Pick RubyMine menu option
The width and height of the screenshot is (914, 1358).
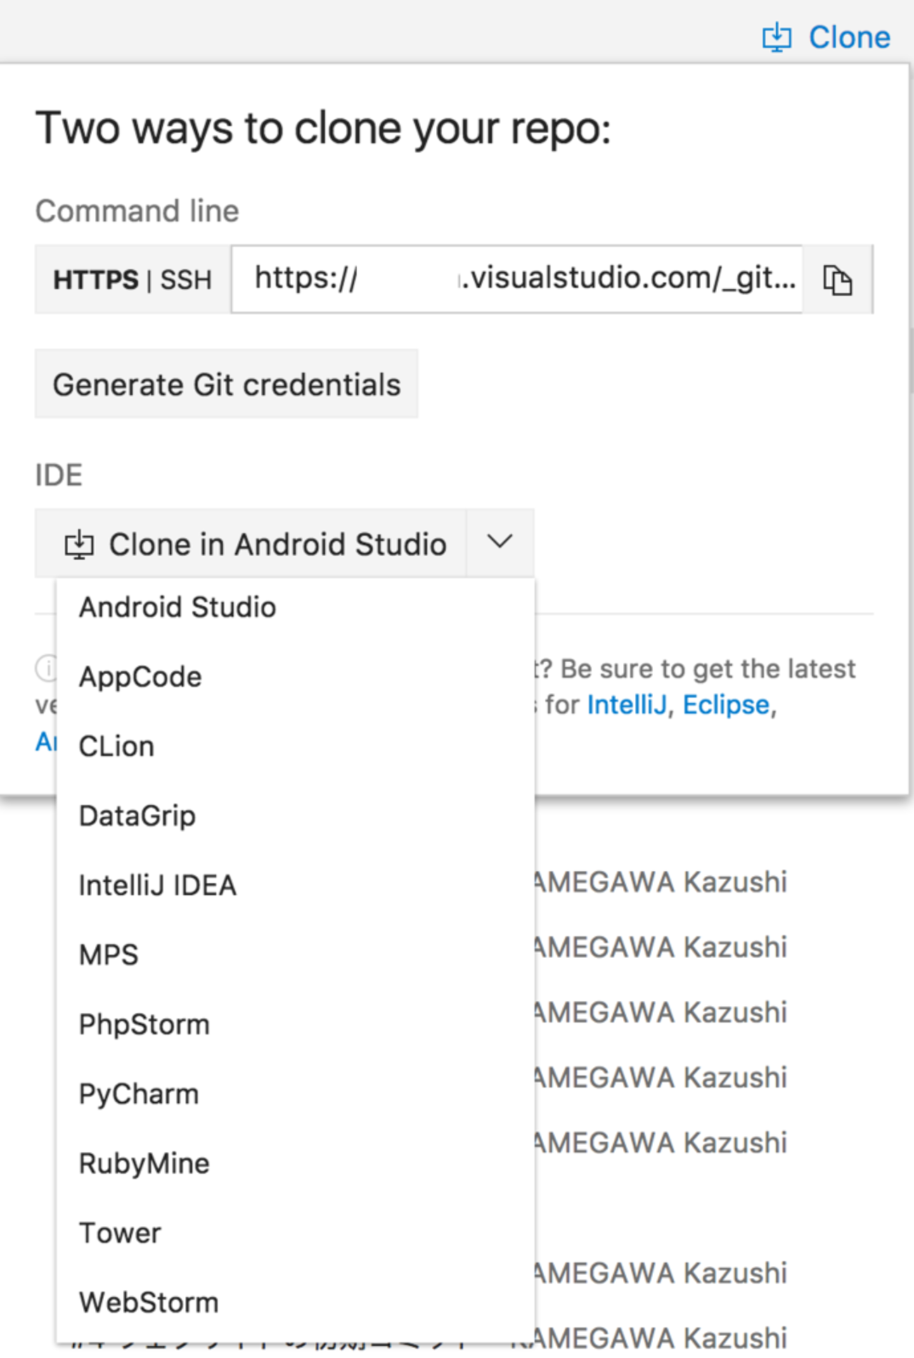[x=144, y=1164]
